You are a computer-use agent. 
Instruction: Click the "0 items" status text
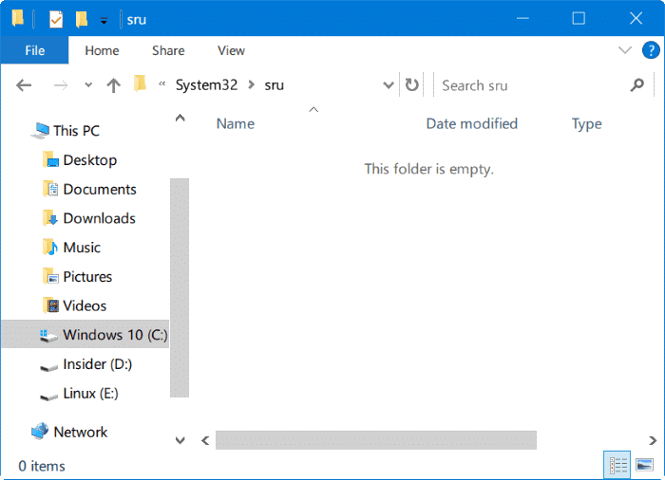42,466
